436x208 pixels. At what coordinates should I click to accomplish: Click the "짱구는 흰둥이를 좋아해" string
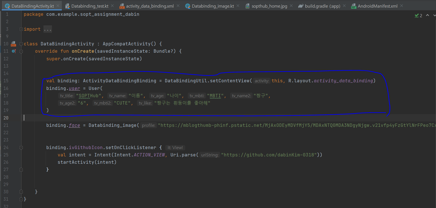182,103
